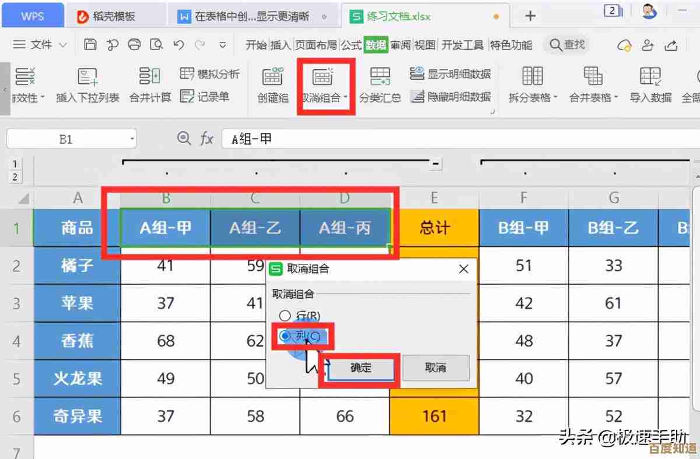Expand the 拆分表格 dropdown
Viewport: 700px width, 459px height.
[x=555, y=98]
